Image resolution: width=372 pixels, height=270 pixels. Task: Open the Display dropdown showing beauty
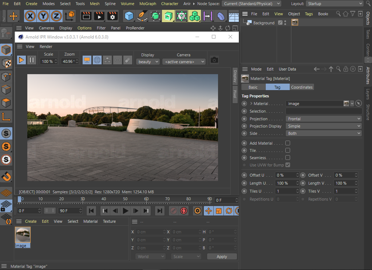click(148, 62)
